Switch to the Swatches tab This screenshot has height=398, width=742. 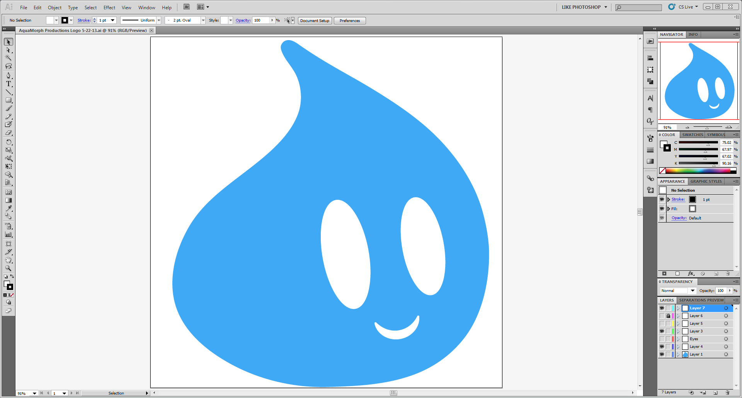pyautogui.click(x=692, y=135)
